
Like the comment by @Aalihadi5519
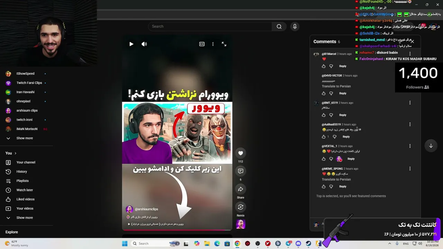(x=324, y=137)
